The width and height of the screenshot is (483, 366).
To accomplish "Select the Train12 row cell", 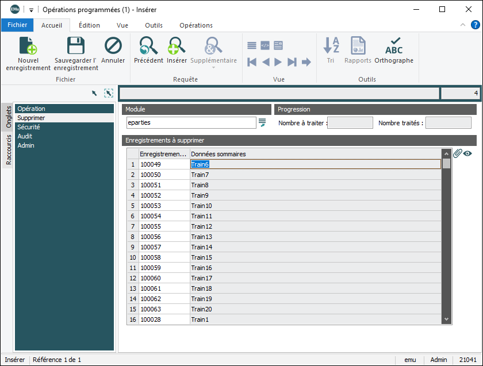I will (202, 227).
